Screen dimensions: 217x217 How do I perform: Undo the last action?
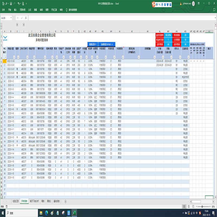tap(19, 4)
